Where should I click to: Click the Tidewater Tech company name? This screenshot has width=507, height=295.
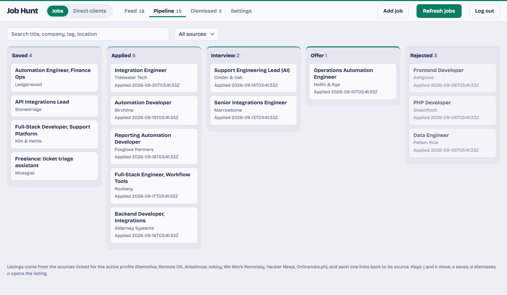pos(131,78)
